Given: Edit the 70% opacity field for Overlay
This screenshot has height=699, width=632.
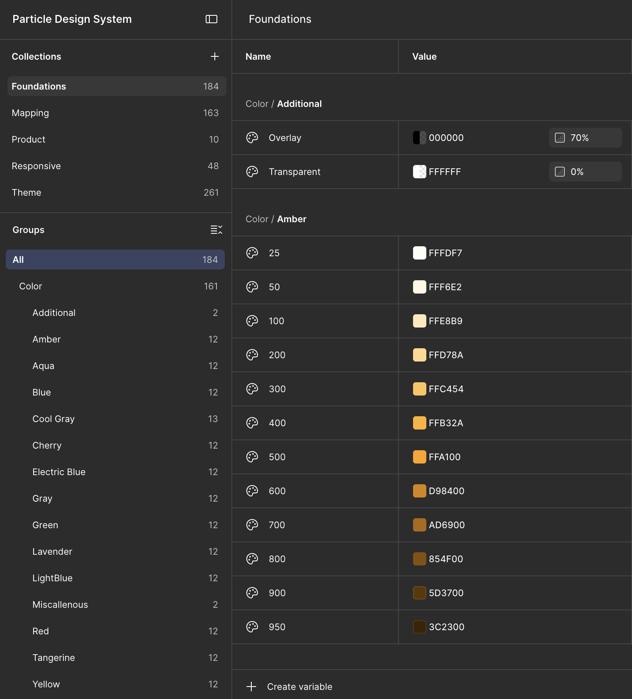Looking at the screenshot, I should coord(586,138).
